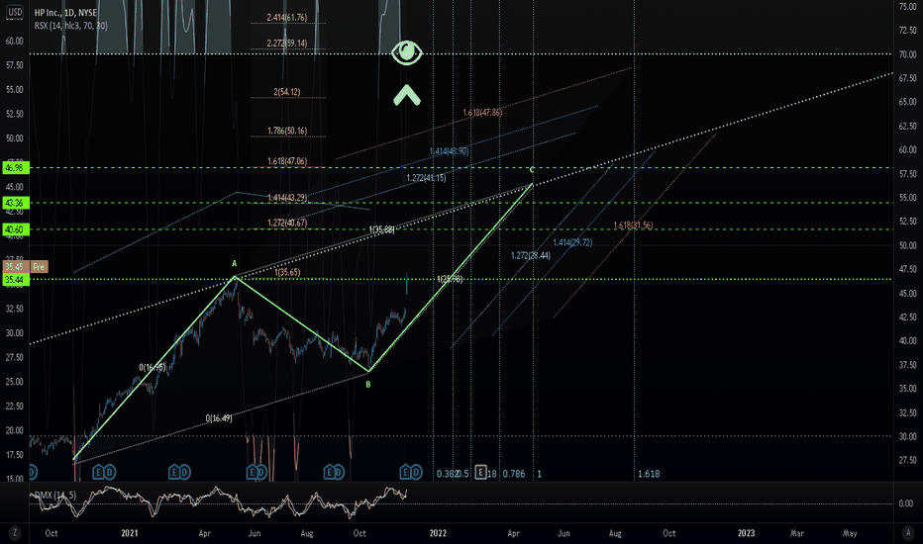Open the RSX (14, hlc3, 70, 30) indicator legend
Screen dimensions: 923x544
(x=70, y=26)
